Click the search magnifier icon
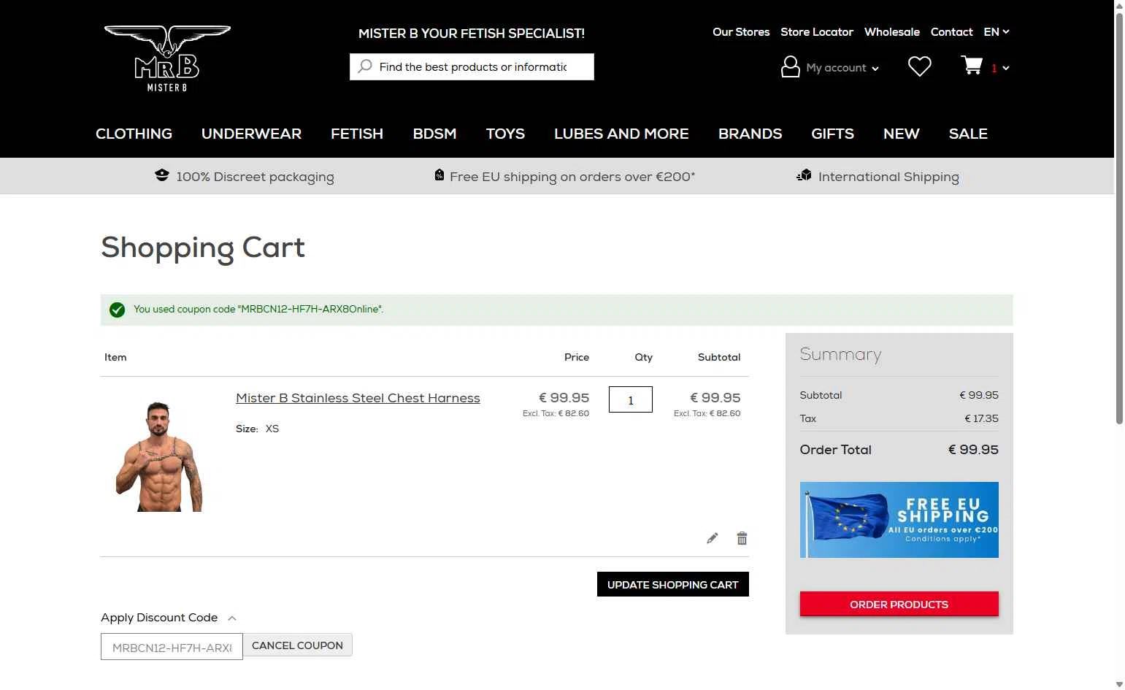Screen dimensions: 1125x690 coord(365,66)
